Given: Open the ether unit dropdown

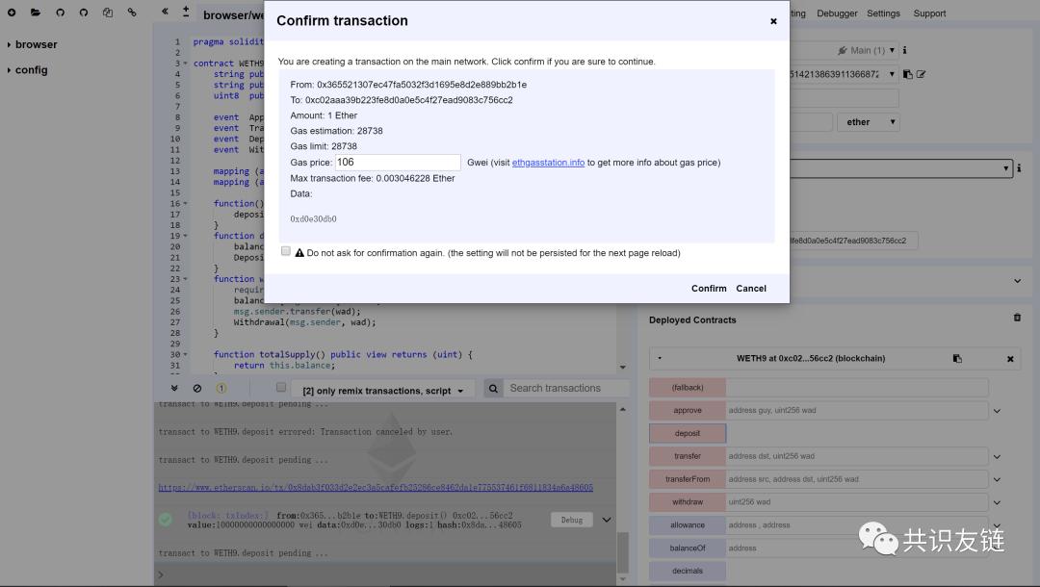Looking at the screenshot, I should (x=869, y=122).
